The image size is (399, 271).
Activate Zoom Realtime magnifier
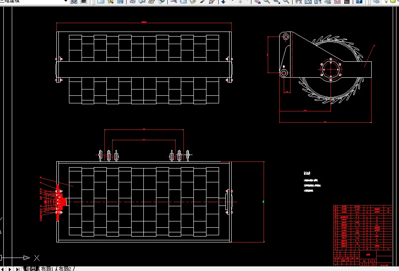coord(267,2)
